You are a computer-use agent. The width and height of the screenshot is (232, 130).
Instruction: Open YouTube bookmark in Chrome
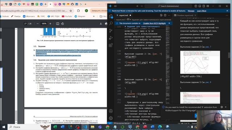67,16
